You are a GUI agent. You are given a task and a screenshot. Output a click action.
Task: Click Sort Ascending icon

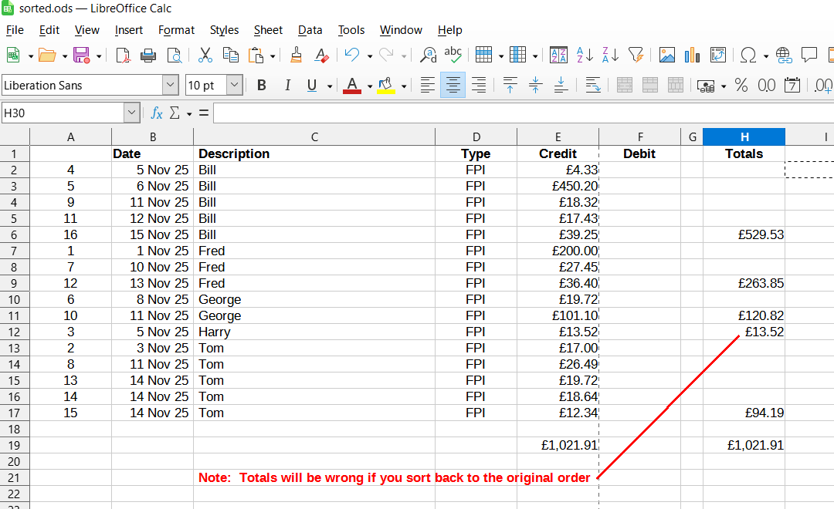point(585,55)
